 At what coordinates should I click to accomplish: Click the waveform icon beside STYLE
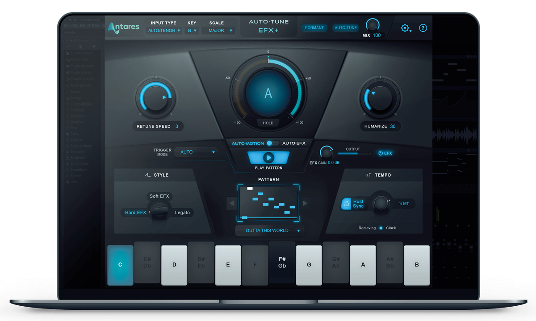click(x=147, y=175)
